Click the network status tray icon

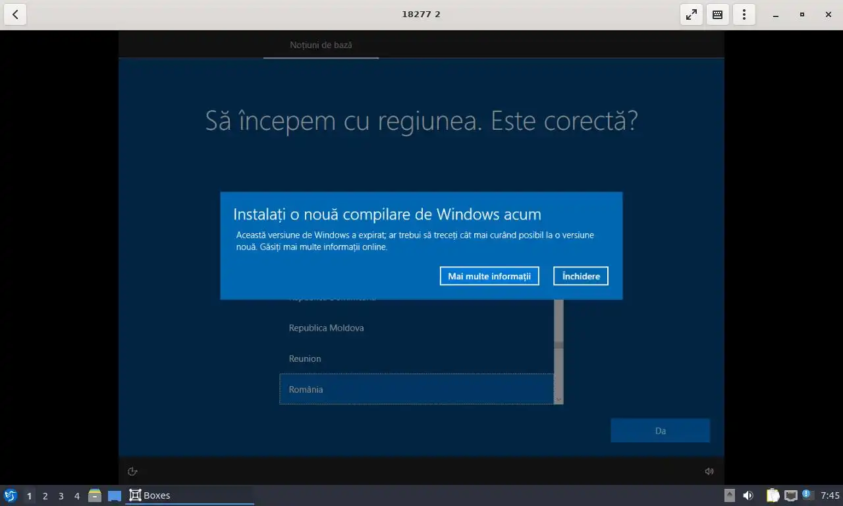(790, 495)
